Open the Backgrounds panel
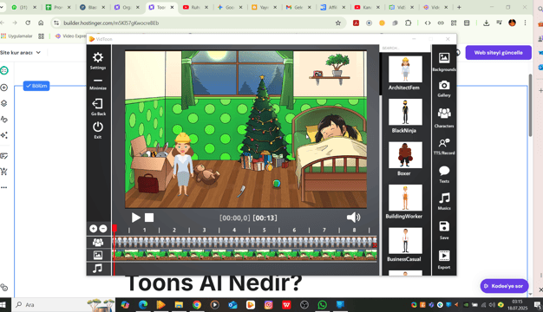This screenshot has width=543, height=312. click(444, 62)
